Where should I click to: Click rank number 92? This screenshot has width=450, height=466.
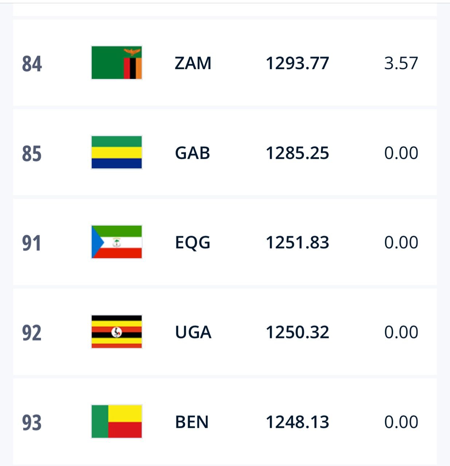coord(32,333)
